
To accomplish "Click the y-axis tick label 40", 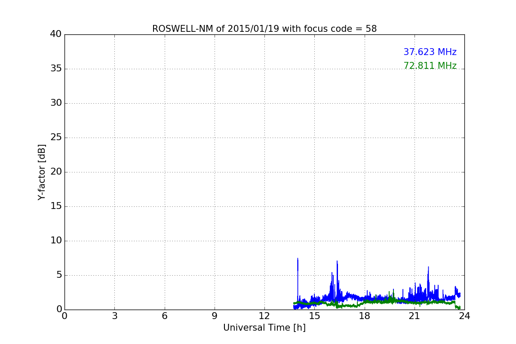I will pos(56,34).
